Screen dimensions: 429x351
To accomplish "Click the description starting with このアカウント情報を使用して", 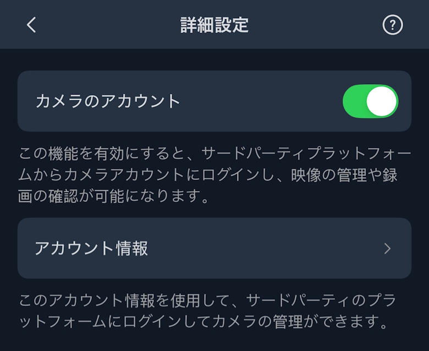I will click(x=208, y=310).
